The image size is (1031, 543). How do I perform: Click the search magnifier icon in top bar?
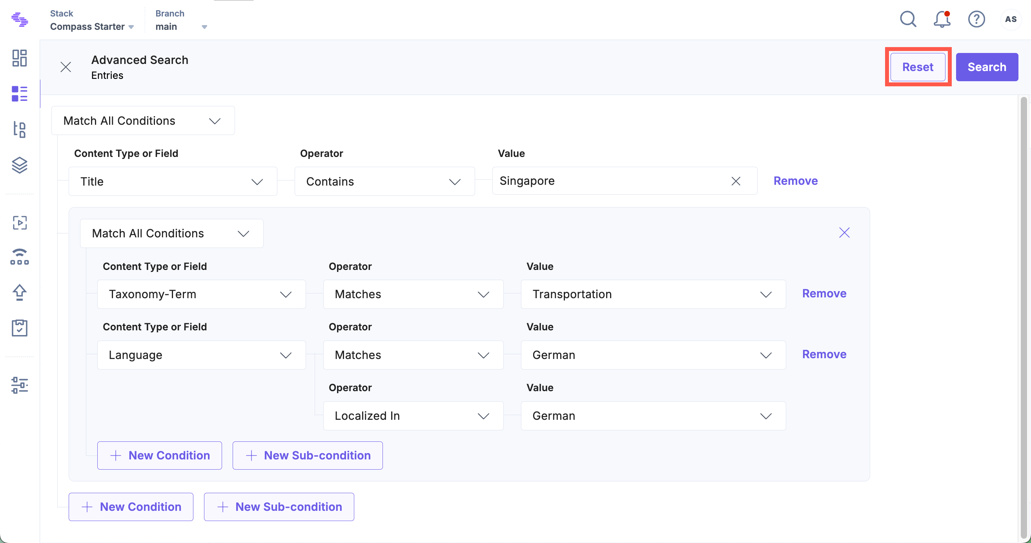pyautogui.click(x=908, y=19)
